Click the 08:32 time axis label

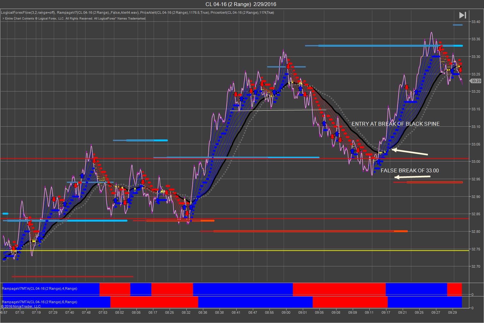pos(186,312)
